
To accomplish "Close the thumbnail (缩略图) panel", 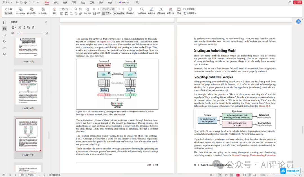I will point(46,22).
